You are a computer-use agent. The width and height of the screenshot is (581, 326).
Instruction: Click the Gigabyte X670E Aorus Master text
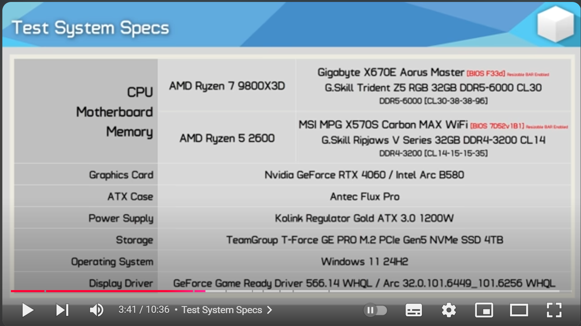click(x=391, y=73)
